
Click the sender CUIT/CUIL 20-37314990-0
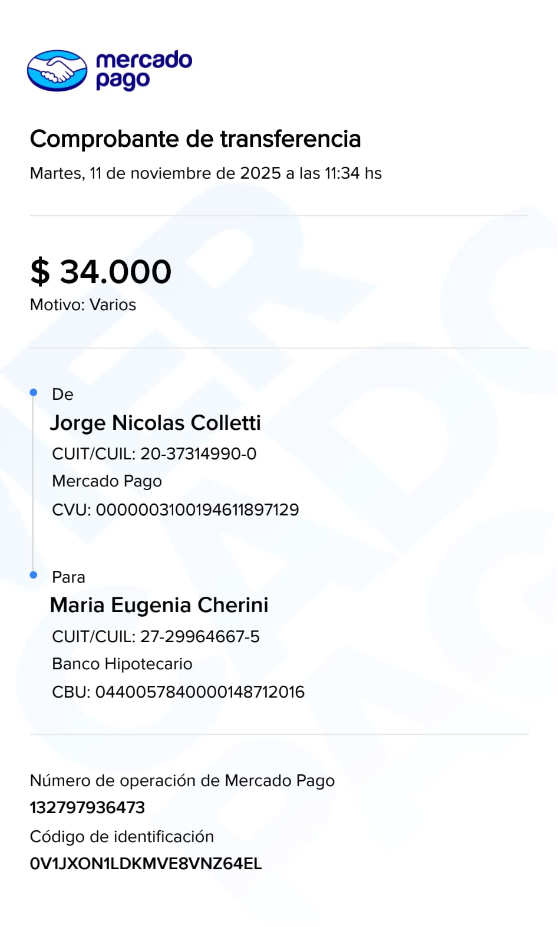click(x=154, y=453)
